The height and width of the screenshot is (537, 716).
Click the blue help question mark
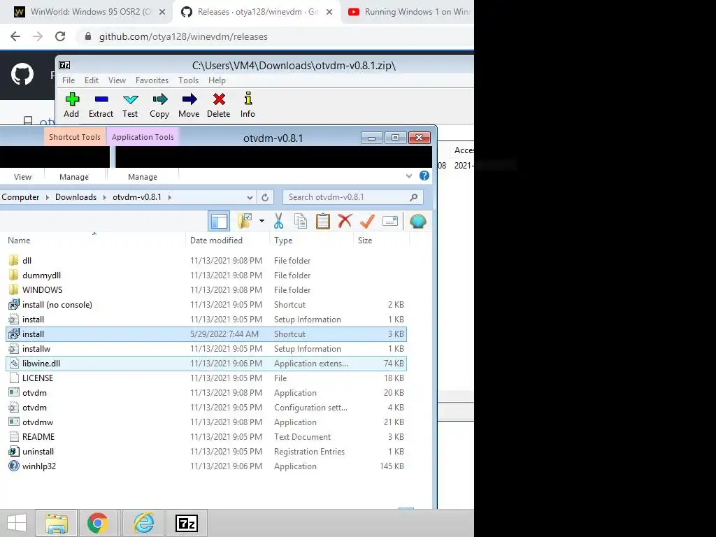[424, 176]
